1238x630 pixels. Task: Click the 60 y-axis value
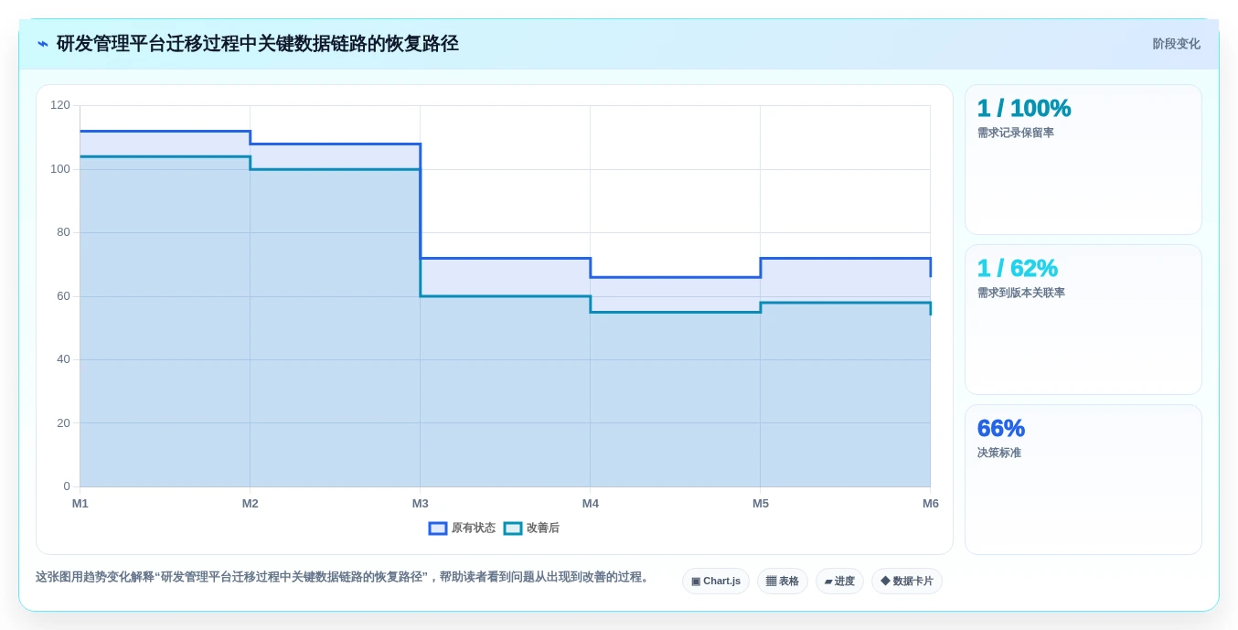pos(63,296)
